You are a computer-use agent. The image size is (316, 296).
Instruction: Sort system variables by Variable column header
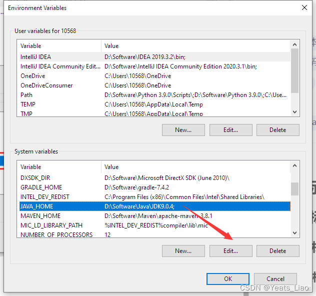(x=60, y=167)
